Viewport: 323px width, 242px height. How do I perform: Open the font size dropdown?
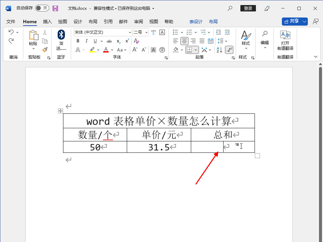(146, 33)
